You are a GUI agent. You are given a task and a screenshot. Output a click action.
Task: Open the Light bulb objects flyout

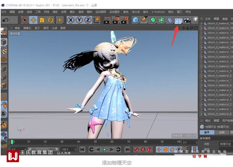[x=196, y=20]
